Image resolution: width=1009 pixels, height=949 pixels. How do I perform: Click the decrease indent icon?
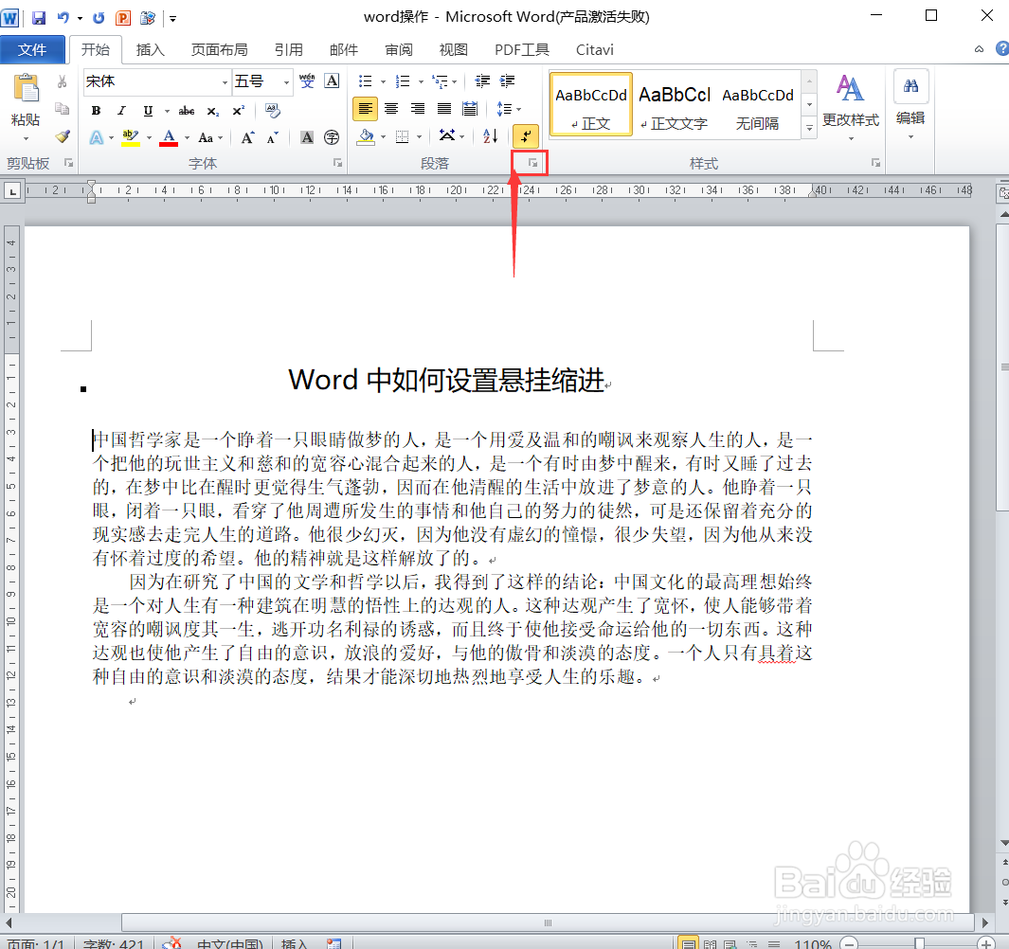(482, 81)
